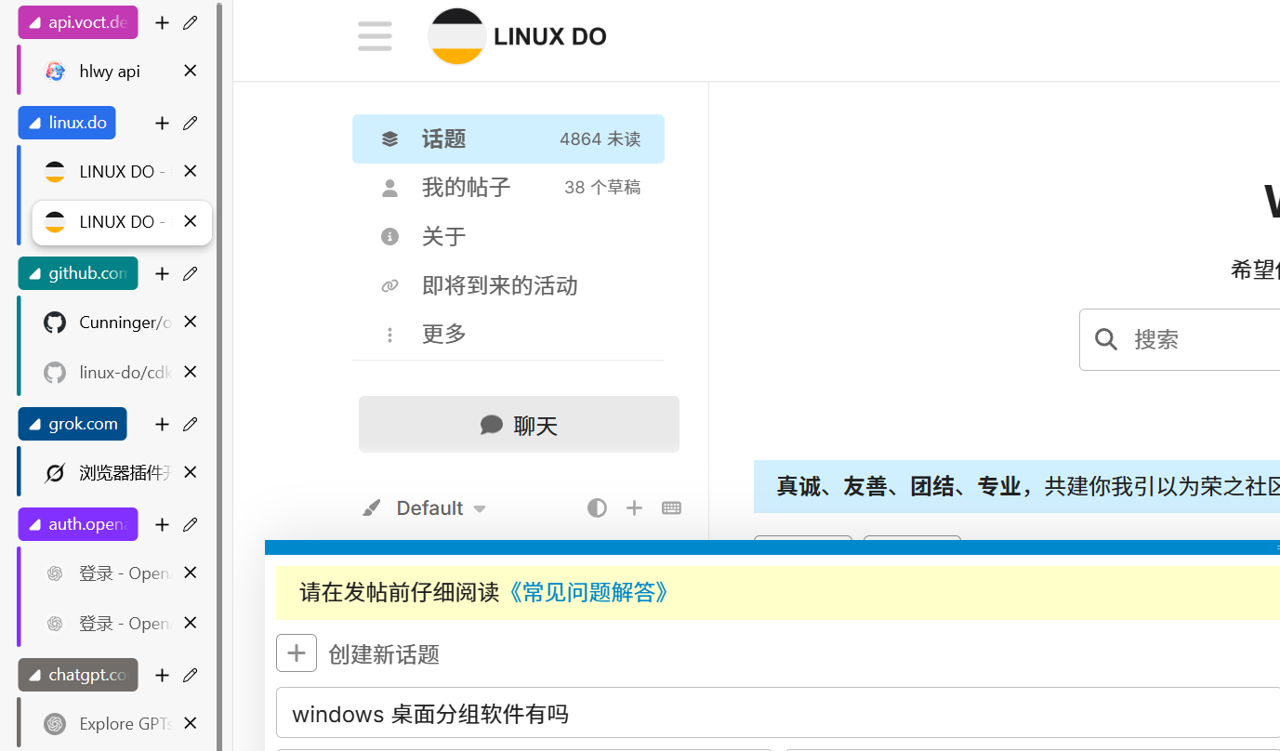Open the 聊天 chat button
Viewport: 1280px width, 751px height.
pos(519,425)
